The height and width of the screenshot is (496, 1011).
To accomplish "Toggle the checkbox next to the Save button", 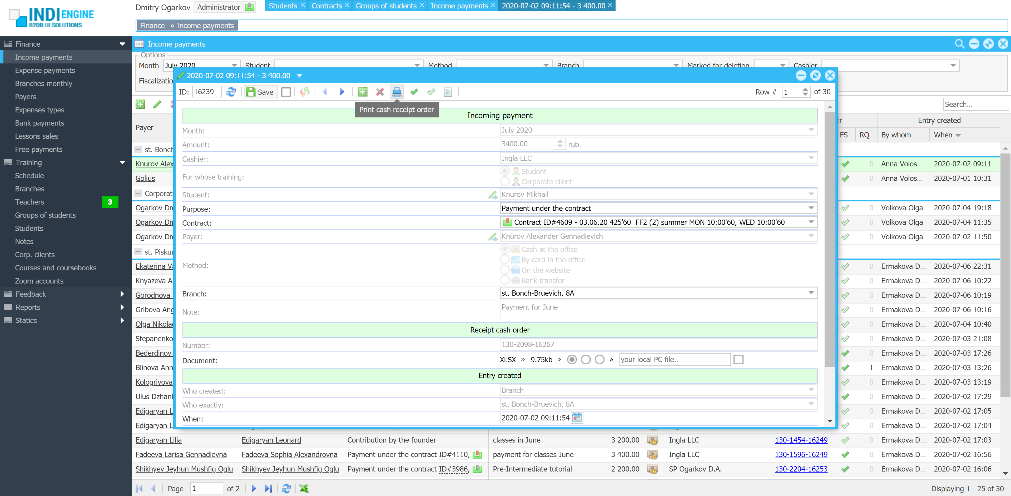I will click(x=286, y=92).
